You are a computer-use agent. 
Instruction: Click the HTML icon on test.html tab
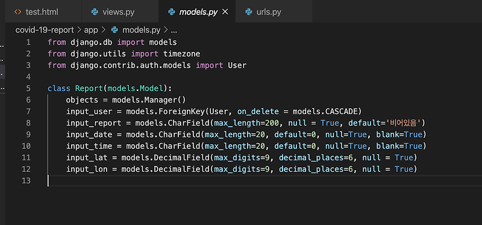pos(18,12)
